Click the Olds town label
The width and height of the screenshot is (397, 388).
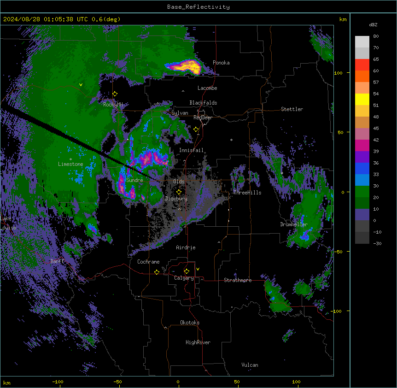pyautogui.click(x=179, y=182)
